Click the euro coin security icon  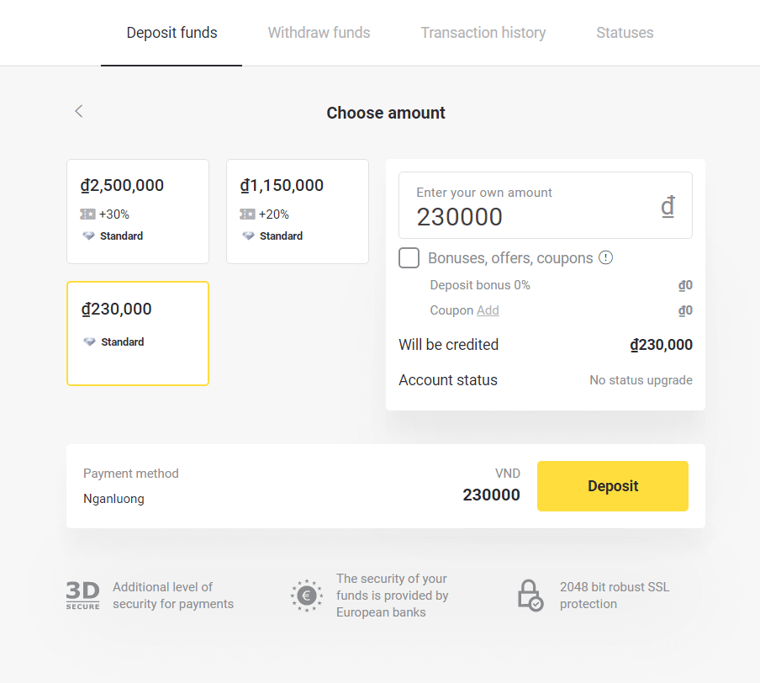(x=306, y=596)
